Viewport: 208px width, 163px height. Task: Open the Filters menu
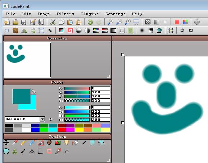pyautogui.click(x=65, y=14)
